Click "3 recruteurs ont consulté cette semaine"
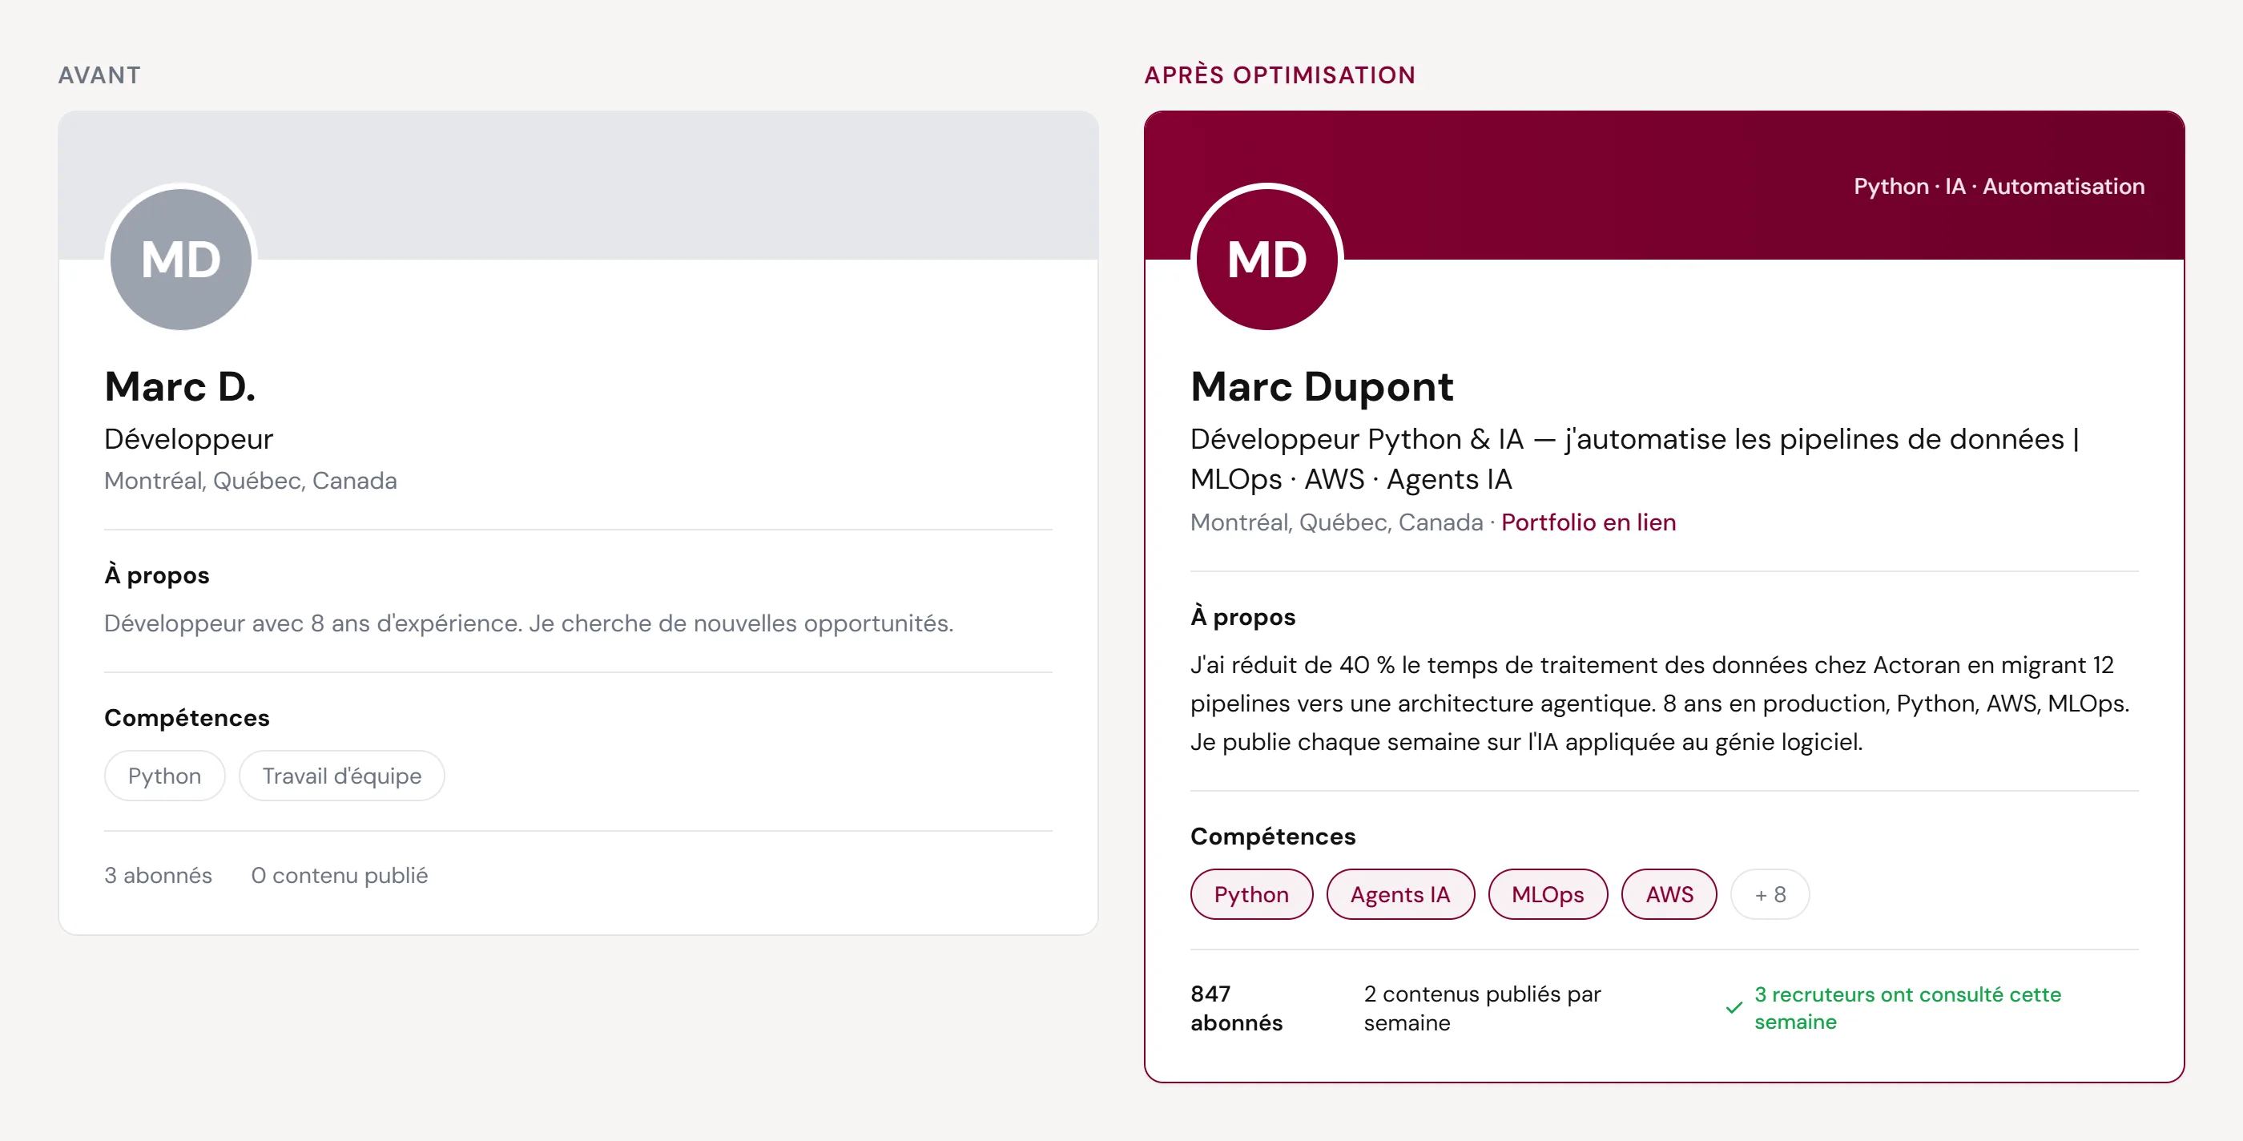The width and height of the screenshot is (2243, 1141). point(1907,1008)
